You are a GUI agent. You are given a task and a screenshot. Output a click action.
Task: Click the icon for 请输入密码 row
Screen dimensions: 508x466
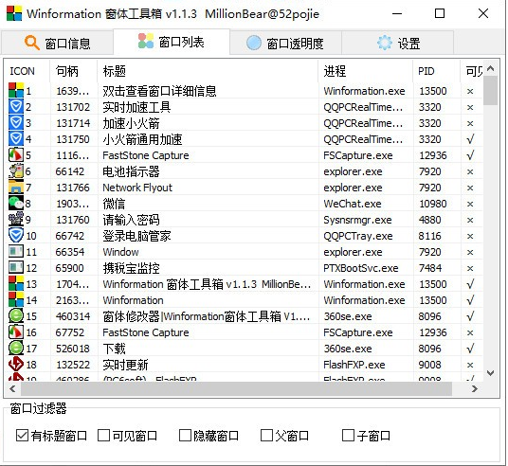(x=16, y=219)
